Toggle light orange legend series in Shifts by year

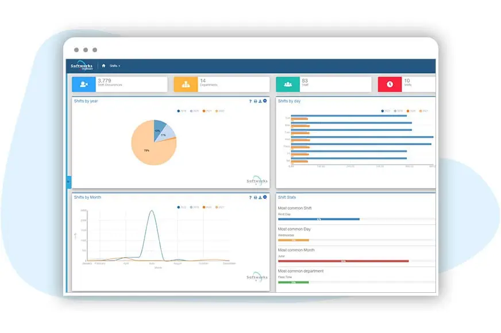(x=220, y=111)
